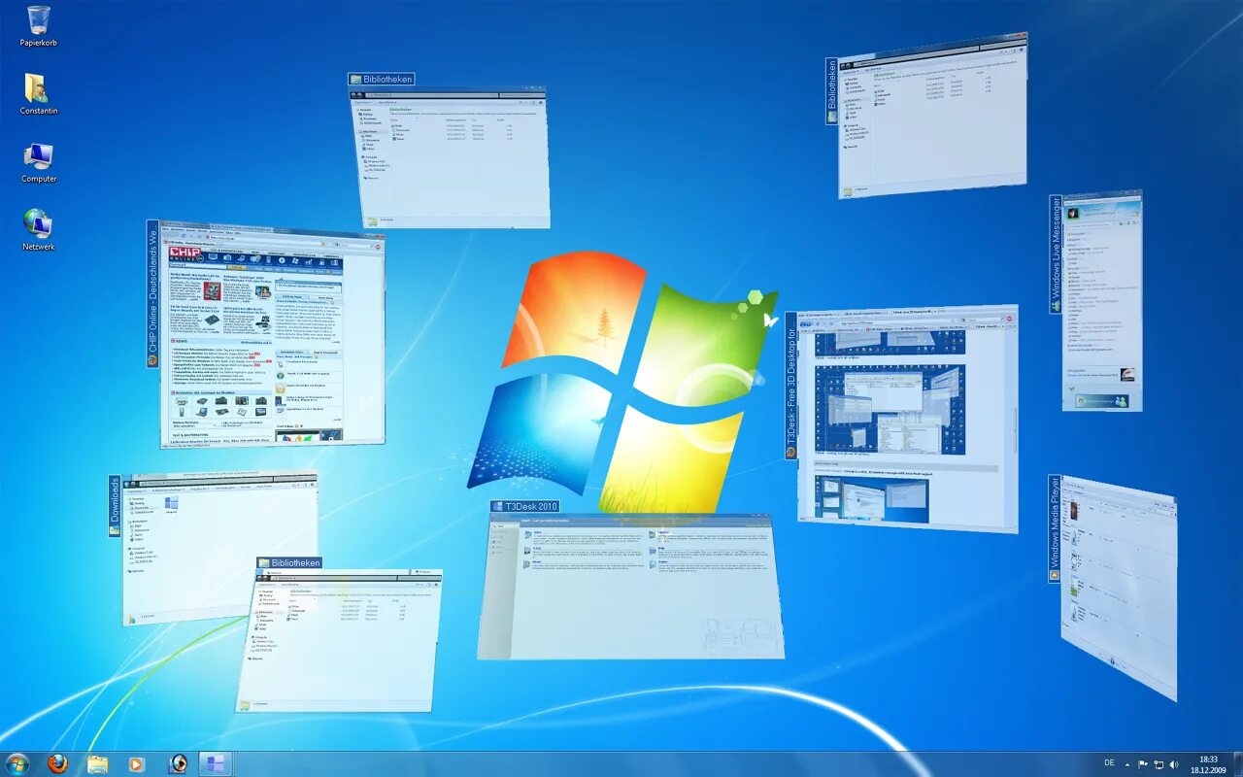Open Windows Explorer from the taskbar

(97, 763)
